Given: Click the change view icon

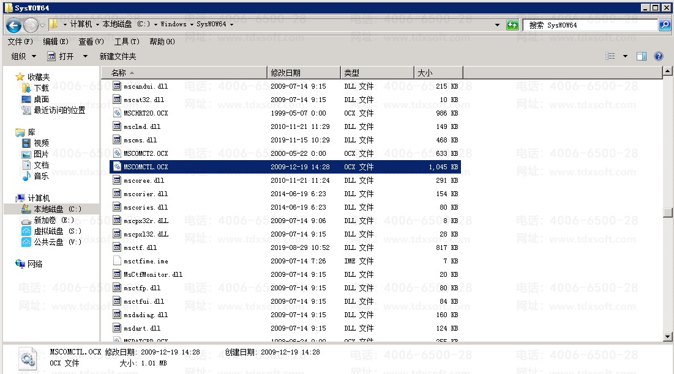Looking at the screenshot, I should coord(610,56).
